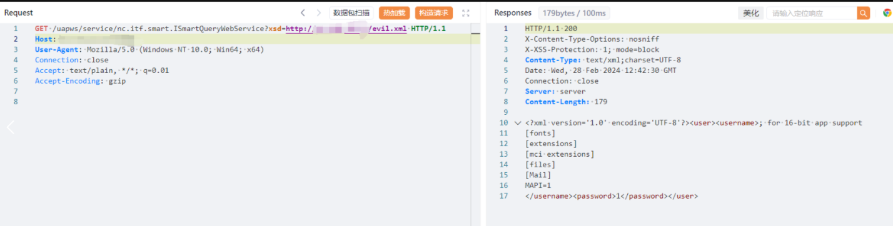Click the '[Mail]' response line
This screenshot has height=226, width=893.
pyautogui.click(x=538, y=175)
